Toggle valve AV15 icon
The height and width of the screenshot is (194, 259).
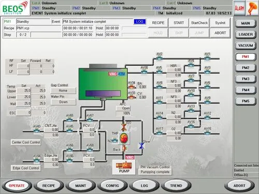coord(207,133)
